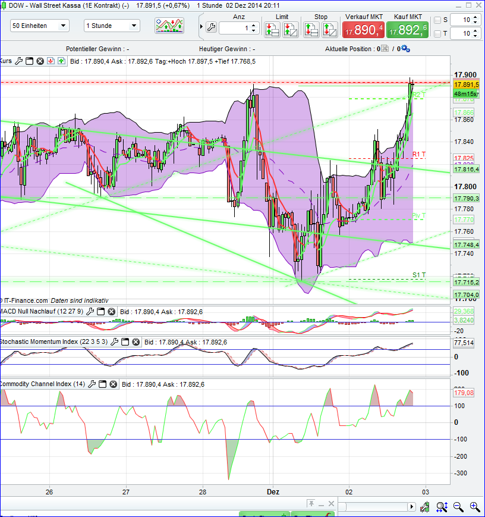This screenshot has width=485, height=517.
Task: Enable the S checkbox near top right
Action: pyautogui.click(x=437, y=20)
